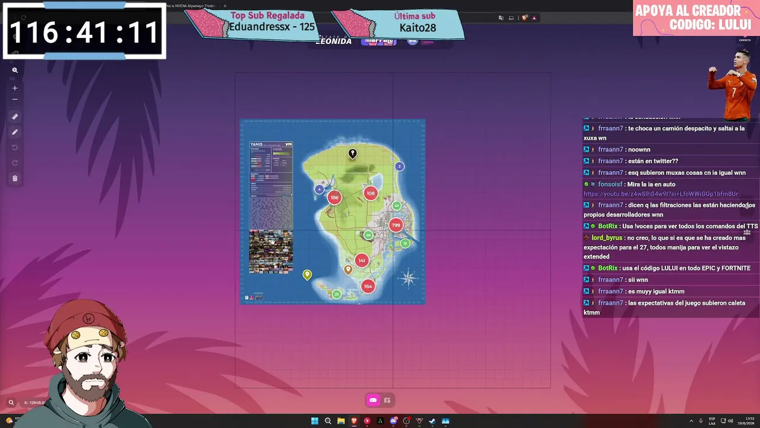Image resolution: width=760 pixels, height=428 pixels.
Task: Open the green 46 marker cluster
Action: (x=368, y=235)
